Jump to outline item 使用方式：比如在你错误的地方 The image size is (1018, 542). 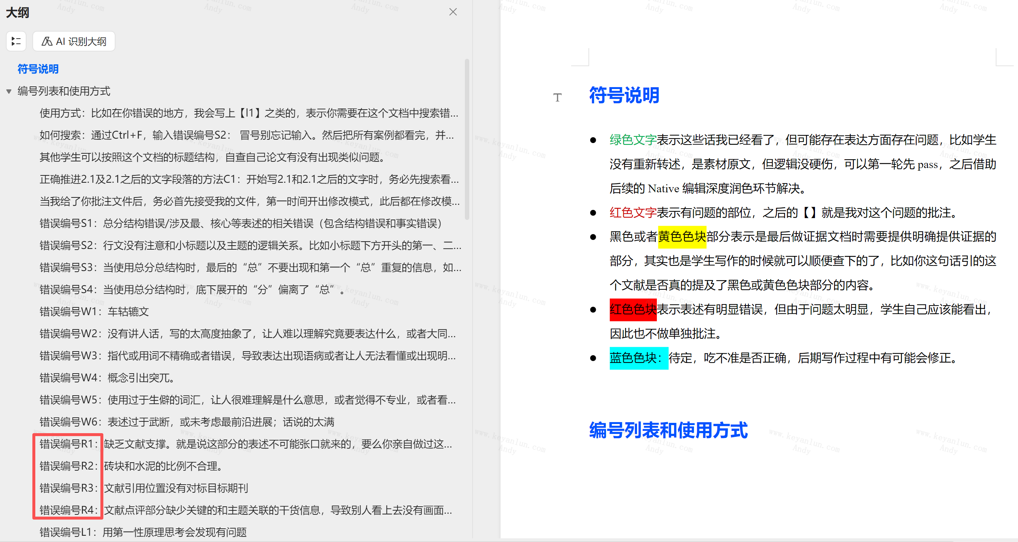[x=249, y=113]
